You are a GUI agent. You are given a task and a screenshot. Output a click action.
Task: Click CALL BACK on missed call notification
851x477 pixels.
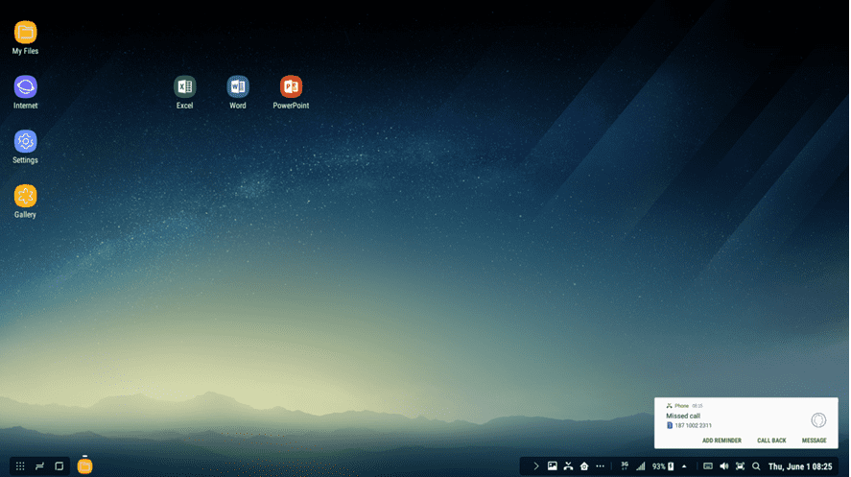tap(771, 441)
